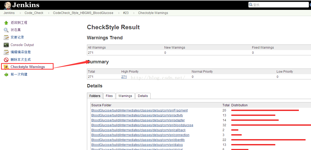Image resolution: width=311 pixels, height=150 pixels.
Task: Open the 变更记录 sidebar link
Action: coord(17,37)
